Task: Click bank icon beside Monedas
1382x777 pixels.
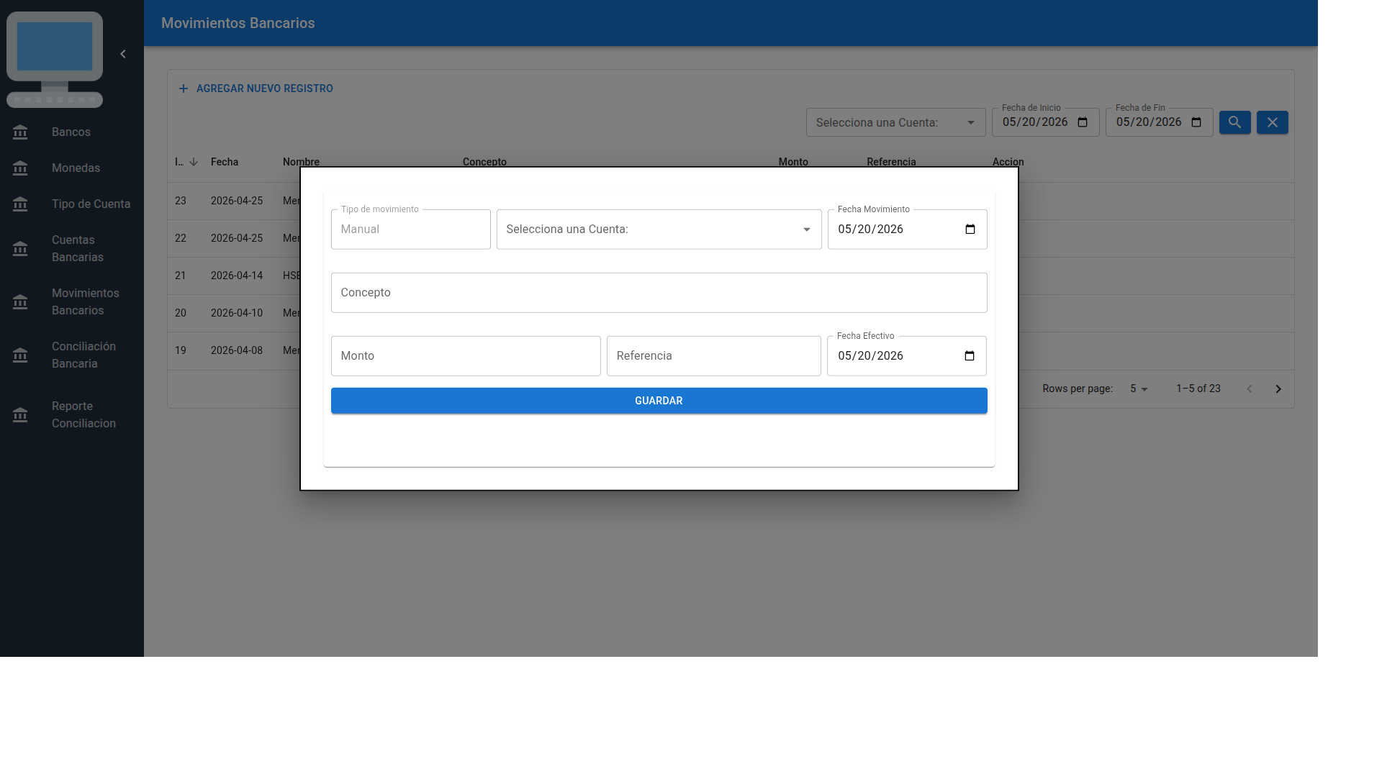Action: point(20,168)
